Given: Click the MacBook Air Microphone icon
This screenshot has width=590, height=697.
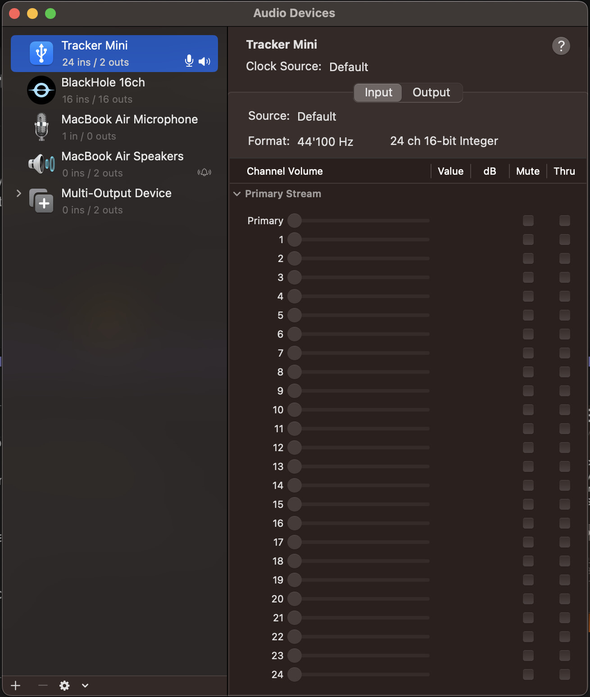Looking at the screenshot, I should pos(41,127).
